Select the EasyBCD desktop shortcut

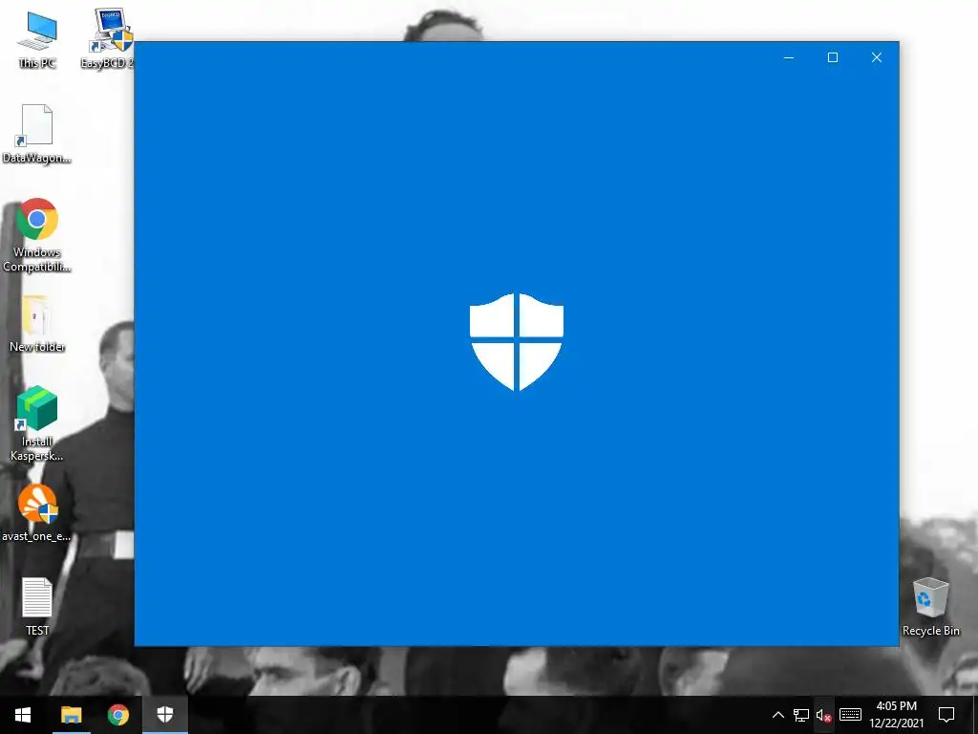tap(110, 40)
